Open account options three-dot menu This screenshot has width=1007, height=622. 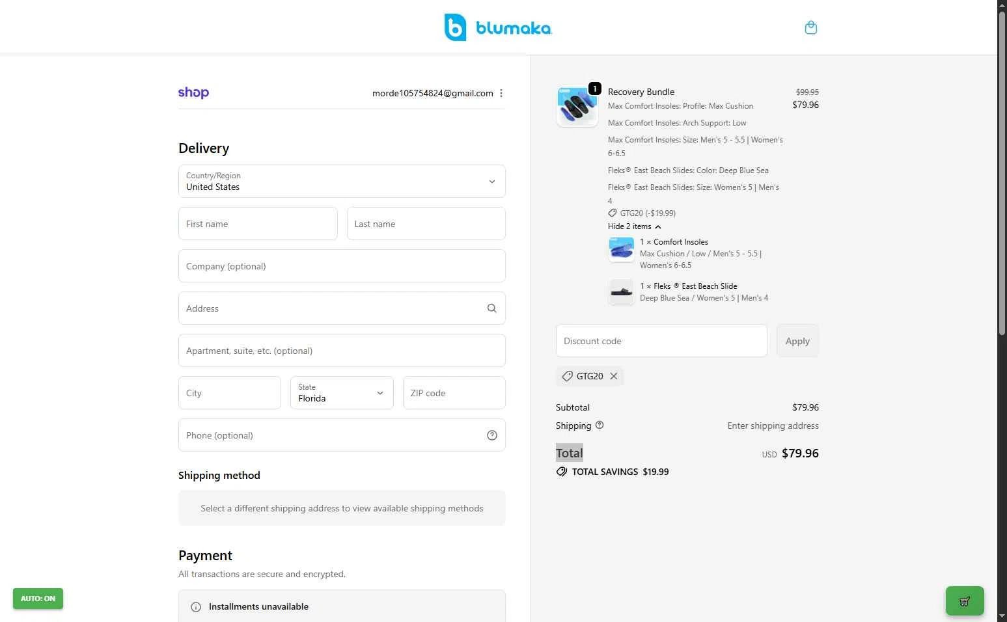pos(501,93)
